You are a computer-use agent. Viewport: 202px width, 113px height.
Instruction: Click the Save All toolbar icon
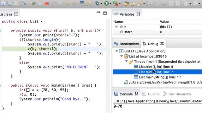9,3
